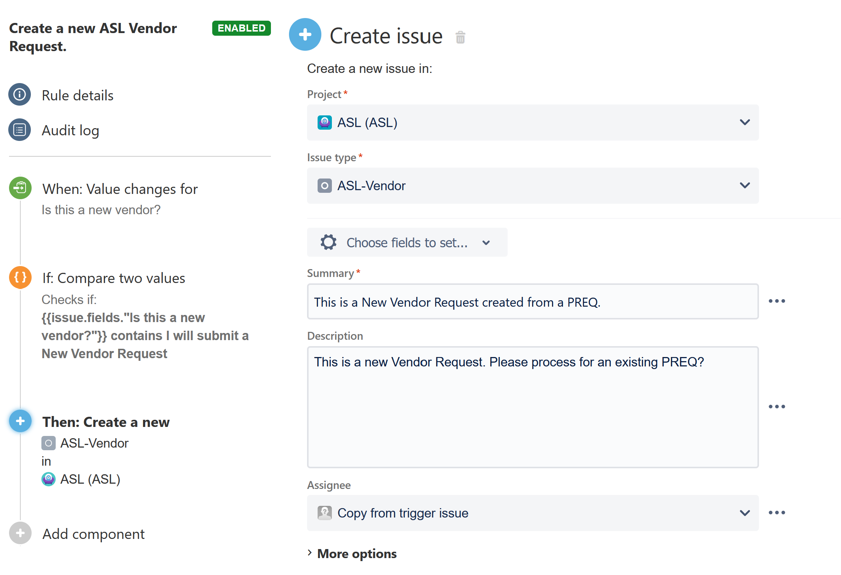Select the blue plus Then action icon
841x575 pixels.
point(20,421)
